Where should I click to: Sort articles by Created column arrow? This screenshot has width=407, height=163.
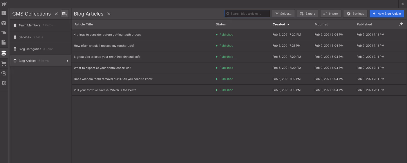click(x=288, y=25)
